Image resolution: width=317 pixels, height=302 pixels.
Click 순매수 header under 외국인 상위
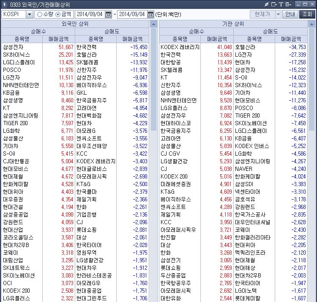click(x=38, y=32)
